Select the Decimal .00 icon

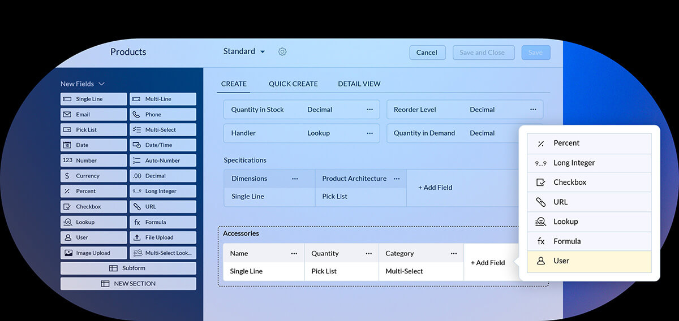(136, 176)
